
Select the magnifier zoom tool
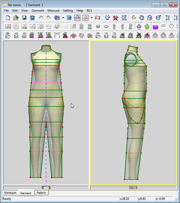pyautogui.click(x=150, y=18)
